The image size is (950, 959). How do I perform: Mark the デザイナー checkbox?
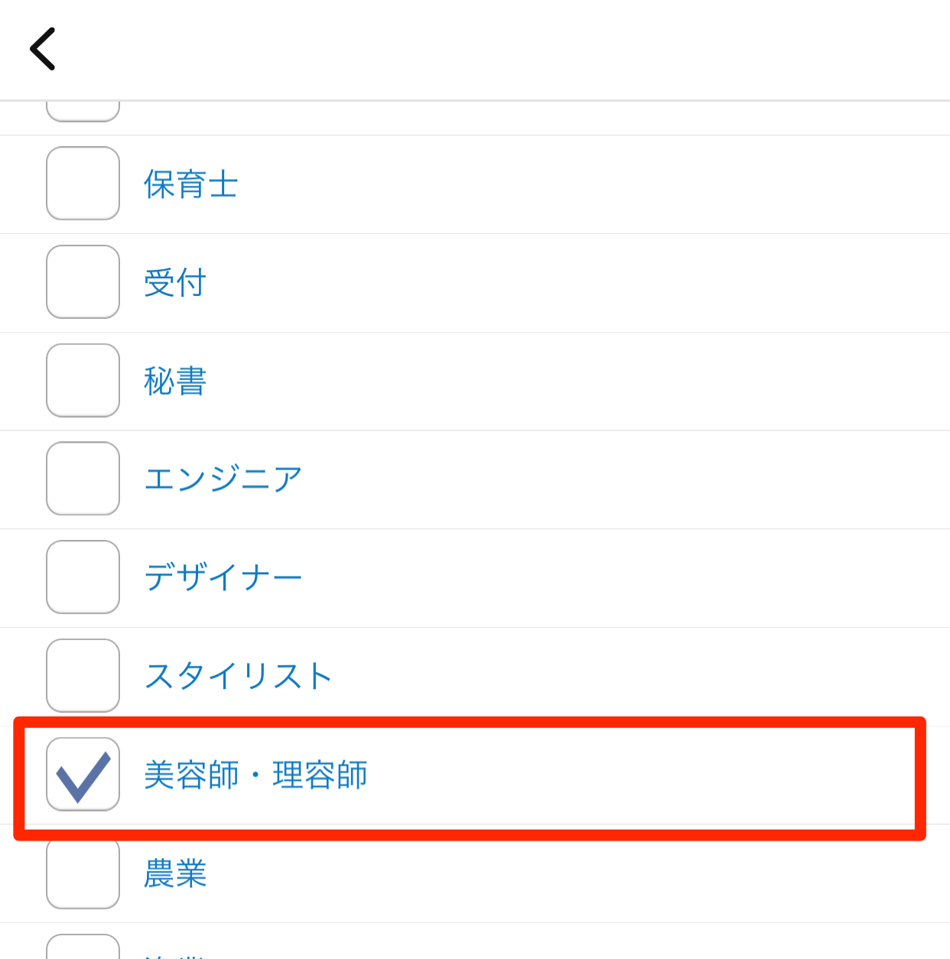[83, 577]
